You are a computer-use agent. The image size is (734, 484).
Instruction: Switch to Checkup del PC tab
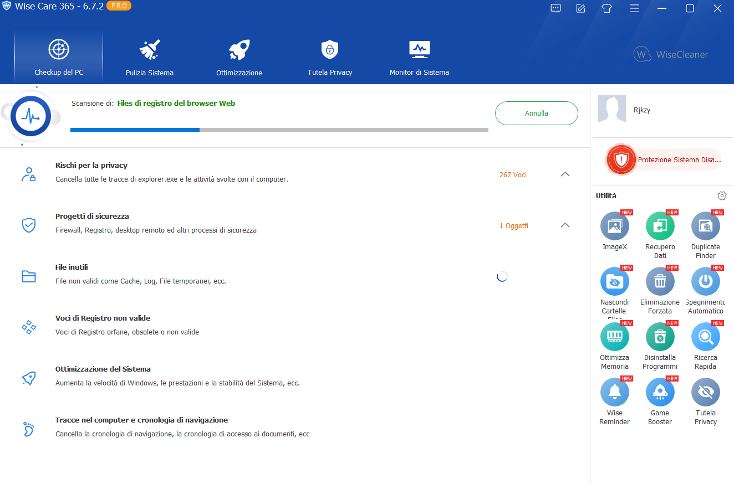click(59, 57)
